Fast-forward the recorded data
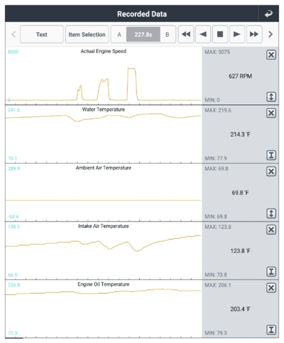Image resolution: width=284 pixels, height=343 pixels. [254, 34]
